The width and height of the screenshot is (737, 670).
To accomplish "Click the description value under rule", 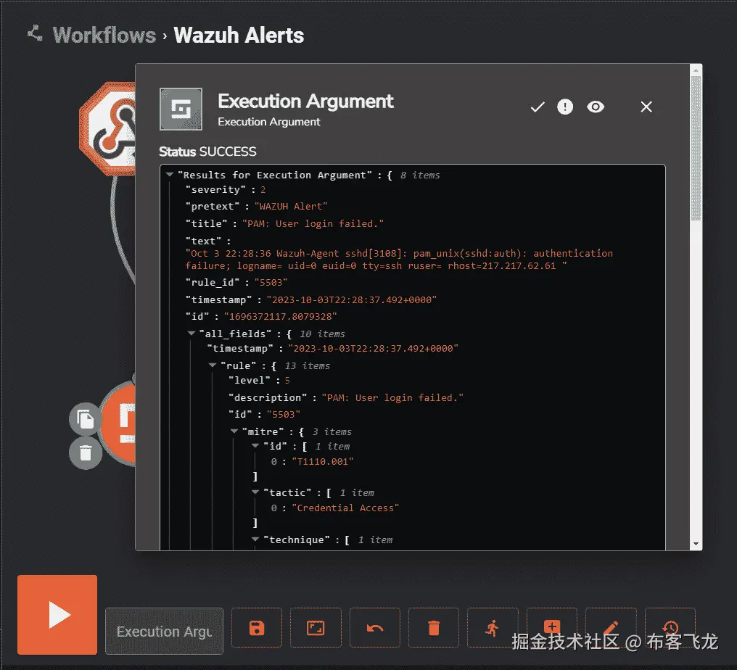I will pyautogui.click(x=392, y=397).
